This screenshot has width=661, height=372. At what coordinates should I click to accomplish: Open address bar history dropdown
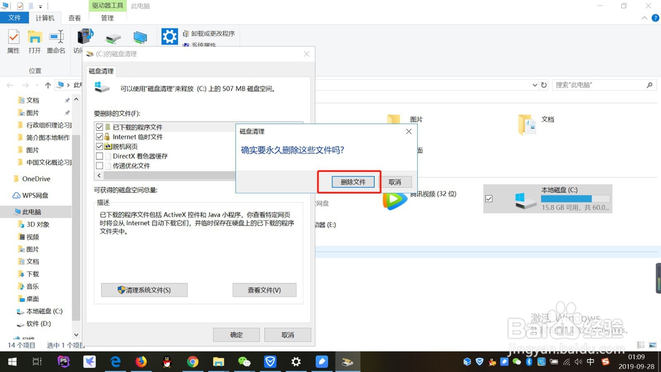535,85
